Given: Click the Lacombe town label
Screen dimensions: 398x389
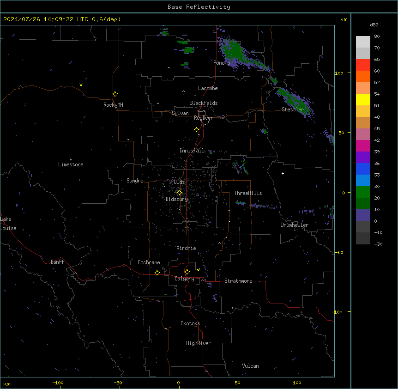Looking at the screenshot, I should click(208, 88).
